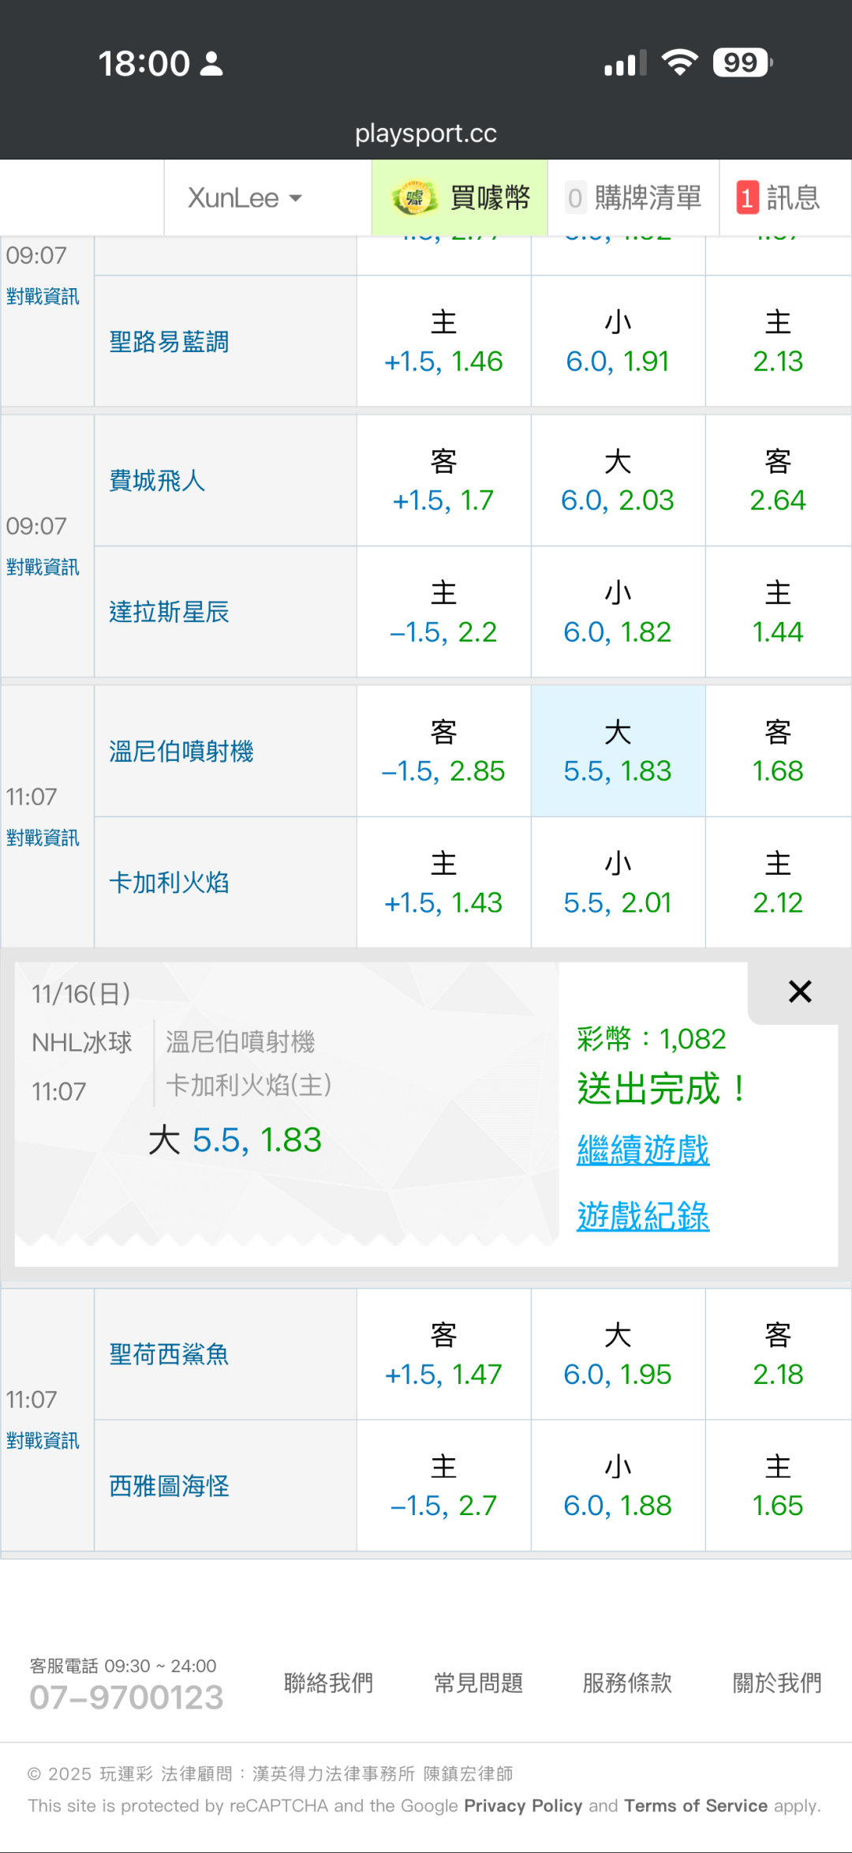Select 小 5.5, 2.01 under bet
The width and height of the screenshot is (852, 1853).
(x=618, y=883)
